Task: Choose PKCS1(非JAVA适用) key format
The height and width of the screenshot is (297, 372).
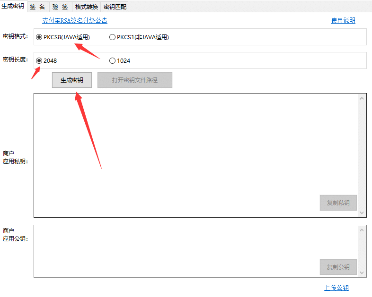Action: pyautogui.click(x=112, y=37)
